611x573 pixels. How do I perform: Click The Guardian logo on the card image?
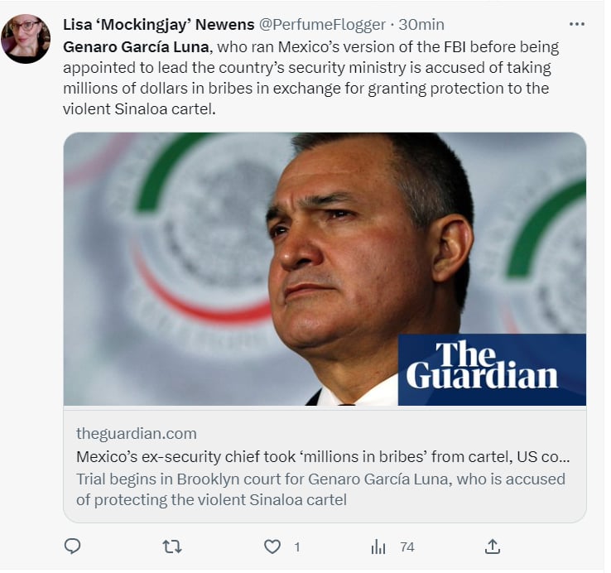point(492,369)
